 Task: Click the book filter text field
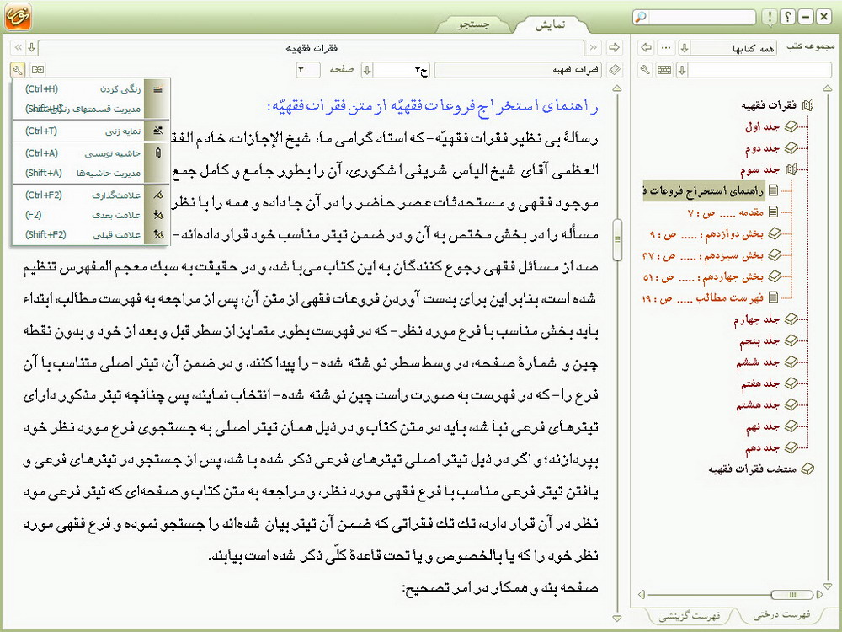tap(759, 70)
